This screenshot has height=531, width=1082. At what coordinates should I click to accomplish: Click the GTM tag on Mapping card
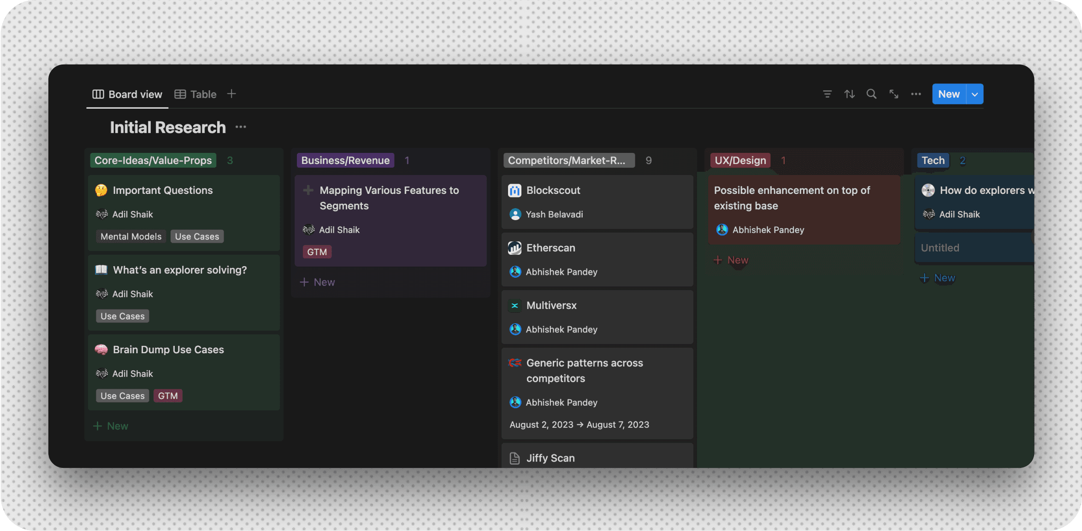pyautogui.click(x=317, y=252)
